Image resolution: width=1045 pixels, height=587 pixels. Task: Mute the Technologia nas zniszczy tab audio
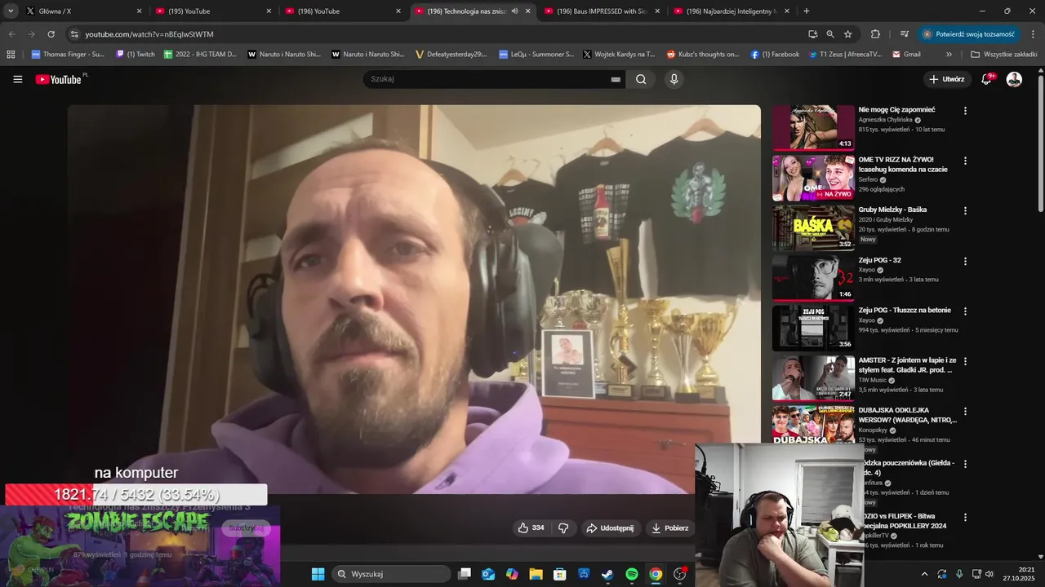pyautogui.click(x=514, y=11)
